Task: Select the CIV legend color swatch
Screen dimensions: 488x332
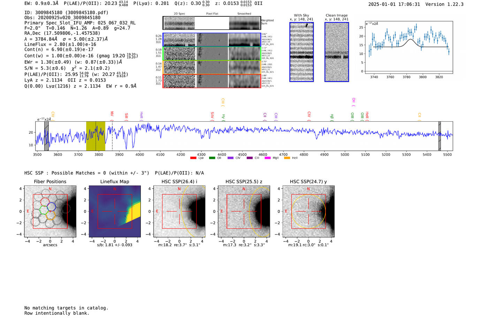Action: point(230,158)
